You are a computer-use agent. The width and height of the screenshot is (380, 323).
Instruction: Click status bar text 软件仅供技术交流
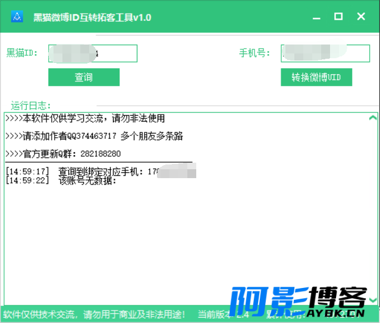(x=94, y=314)
